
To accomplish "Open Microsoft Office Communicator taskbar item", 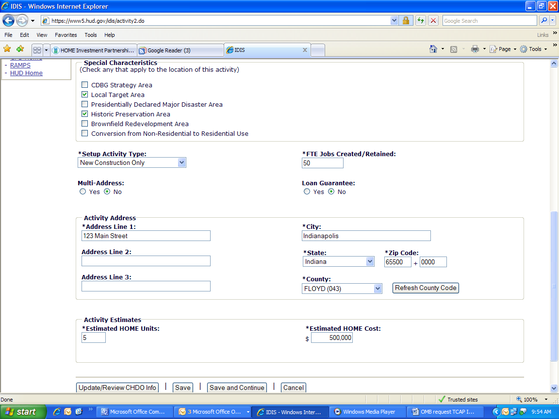I will 135,412.
